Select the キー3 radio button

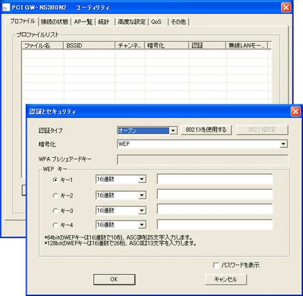(55, 210)
